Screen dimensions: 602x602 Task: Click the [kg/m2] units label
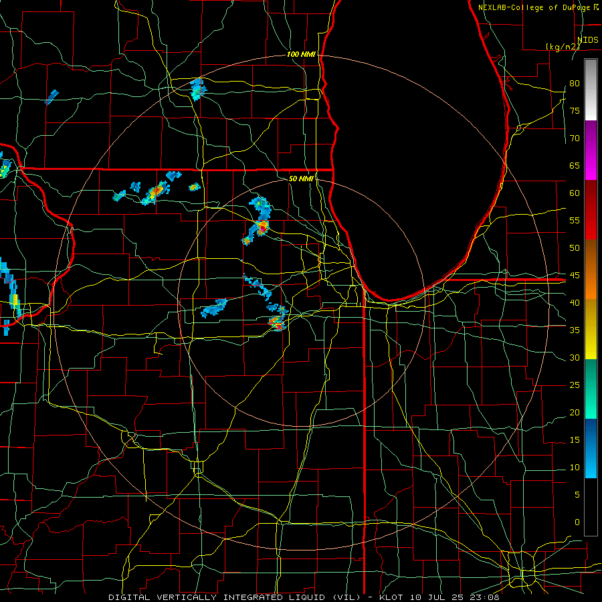click(x=563, y=46)
